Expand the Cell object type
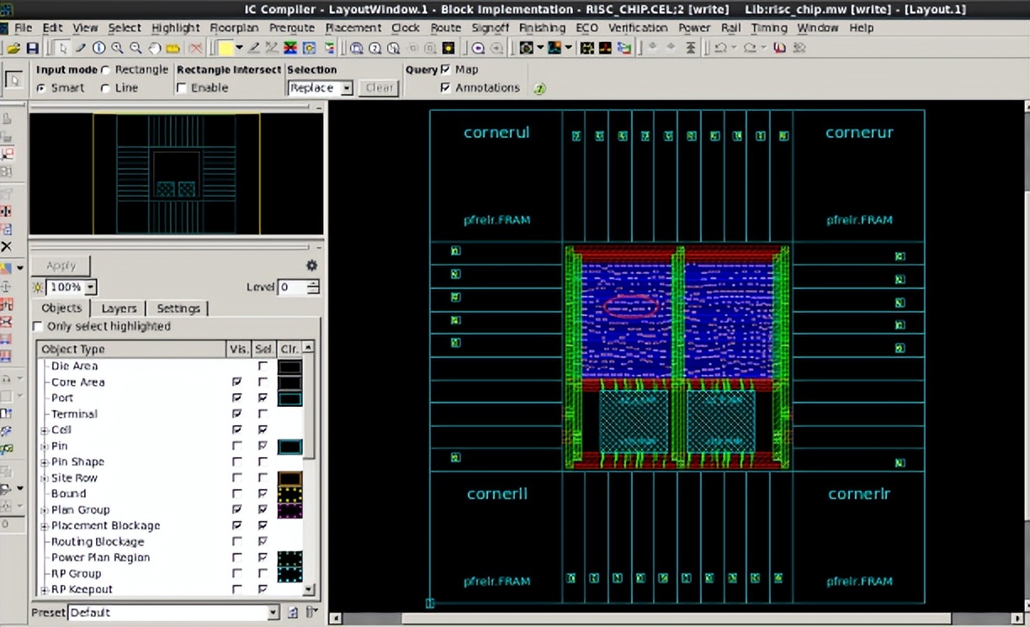This screenshot has width=1030, height=627. (44, 430)
